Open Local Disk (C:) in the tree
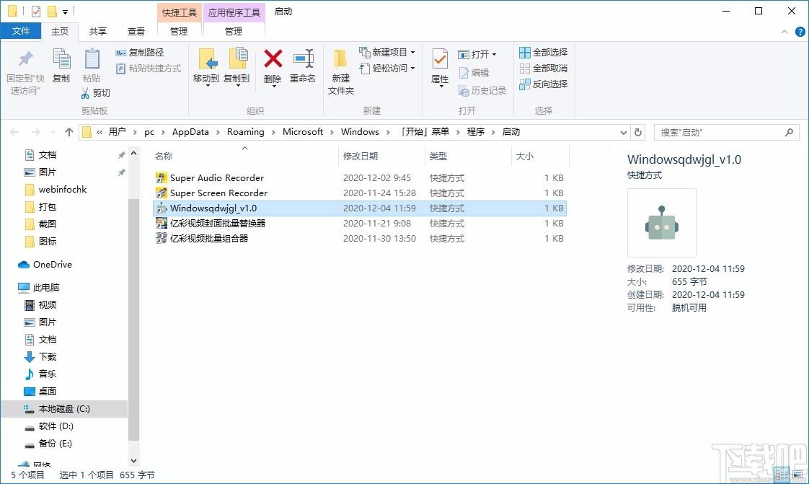This screenshot has height=484, width=809. 64,409
